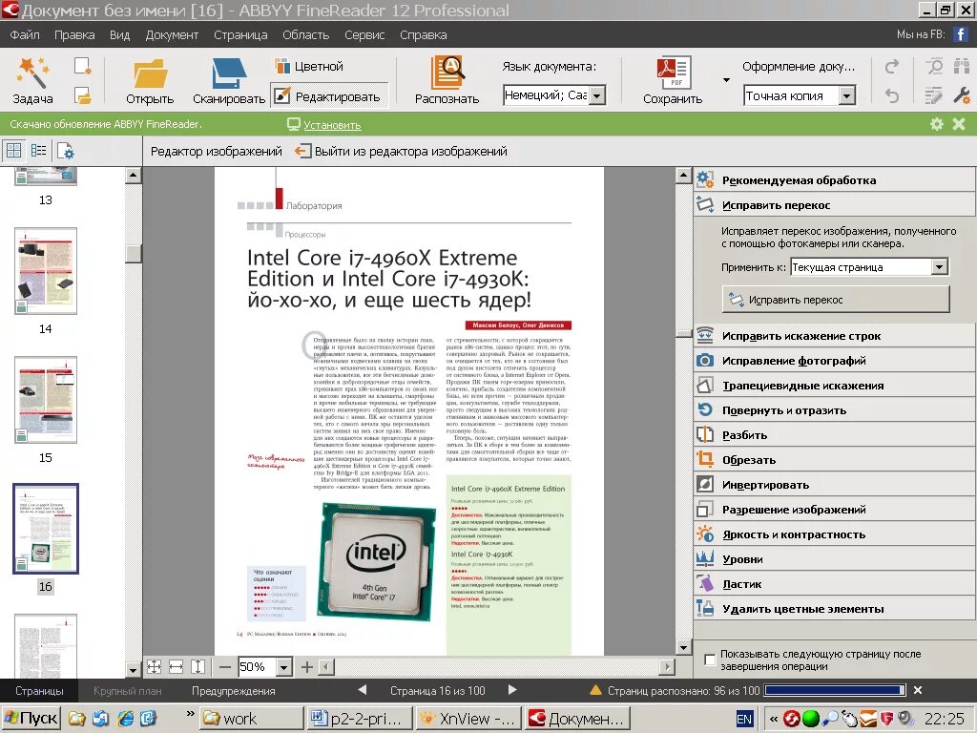Open the Сохранить dropdown arrow
This screenshot has height=733, width=977.
(726, 80)
